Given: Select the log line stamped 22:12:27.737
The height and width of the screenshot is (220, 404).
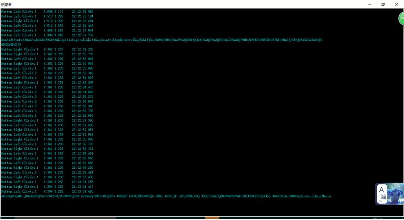Looking at the screenshot, I should click(x=47, y=35).
